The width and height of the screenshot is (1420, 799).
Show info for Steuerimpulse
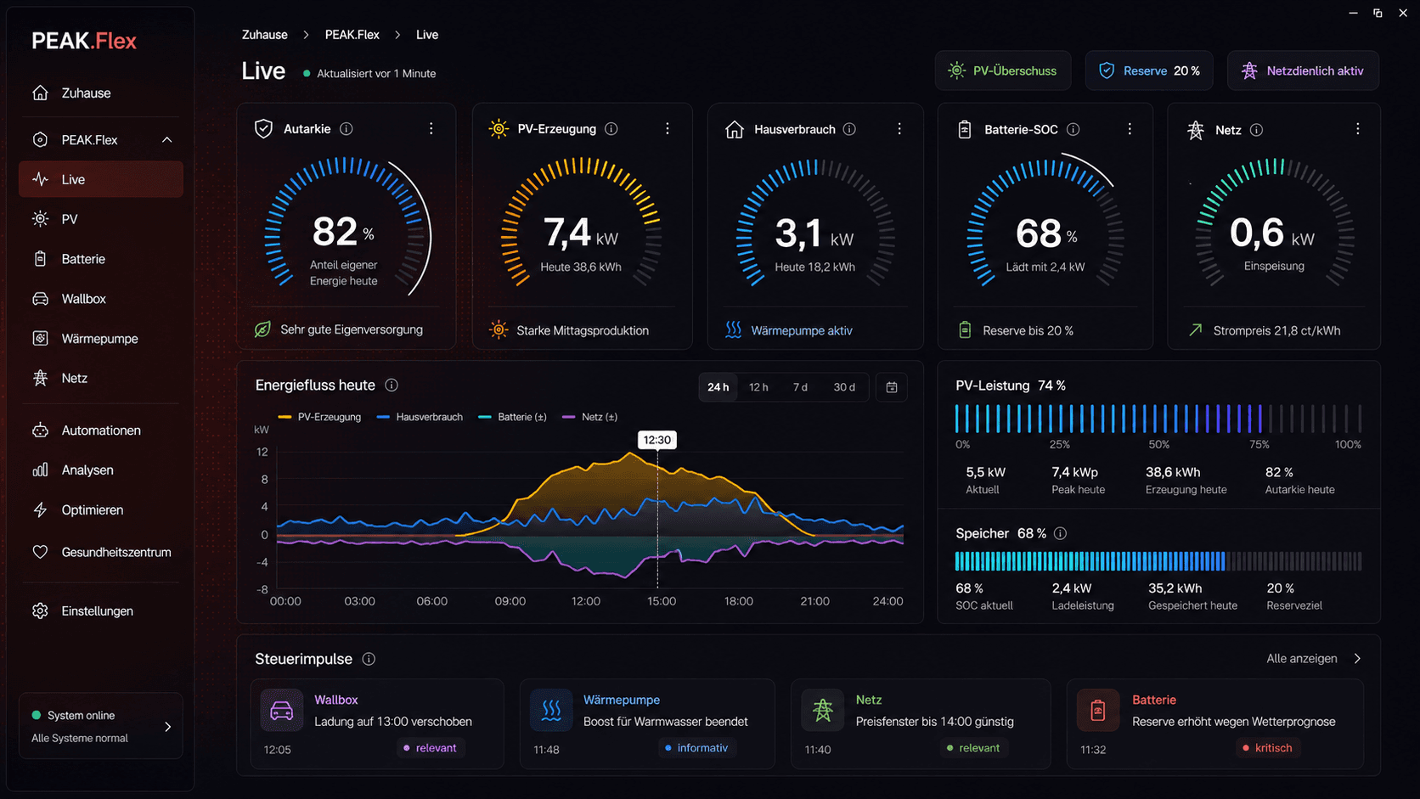click(x=369, y=659)
